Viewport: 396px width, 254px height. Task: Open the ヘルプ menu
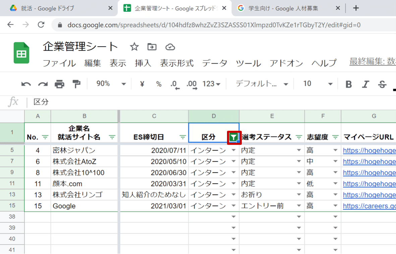pyautogui.click(x=324, y=63)
